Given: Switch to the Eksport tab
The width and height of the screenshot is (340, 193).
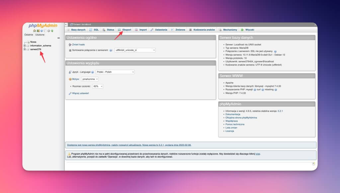Looking at the screenshot, I should (125, 30).
